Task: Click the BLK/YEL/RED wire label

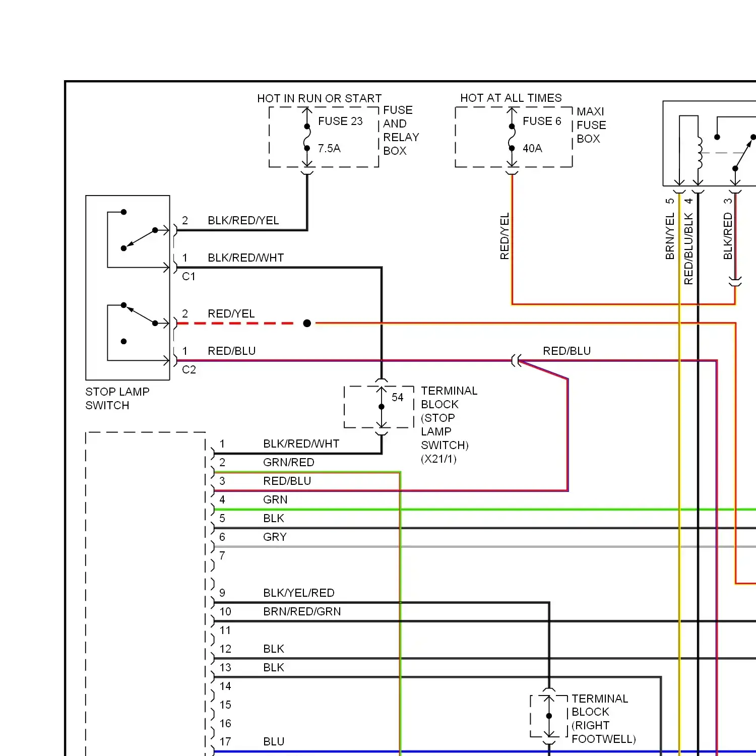Action: click(x=298, y=593)
